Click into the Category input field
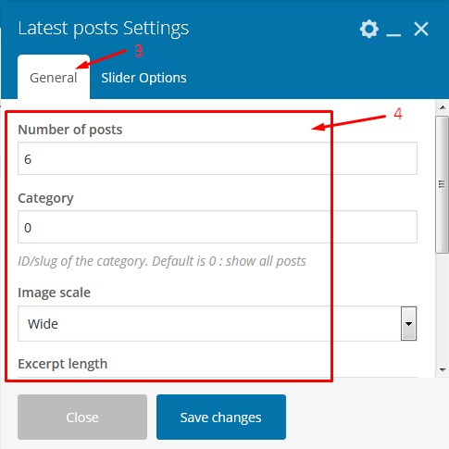The width and height of the screenshot is (449, 449). (x=218, y=227)
